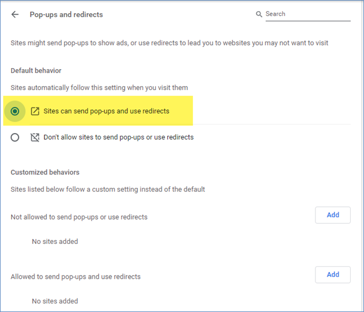
Task: Click No sites added under Allowed list
Action: pos(55,301)
